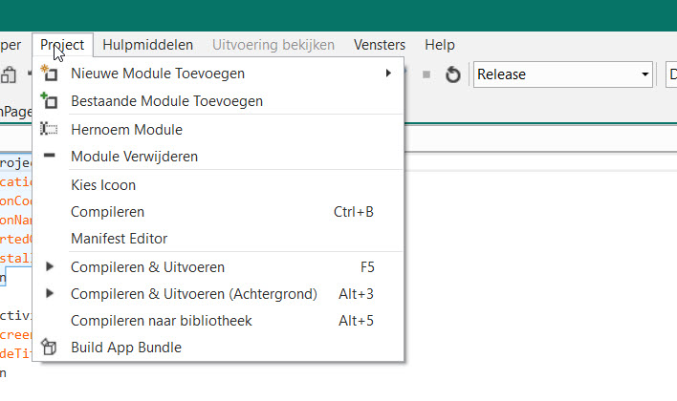Click the Build App Bundle box icon
The image size is (677, 401).
click(50, 348)
